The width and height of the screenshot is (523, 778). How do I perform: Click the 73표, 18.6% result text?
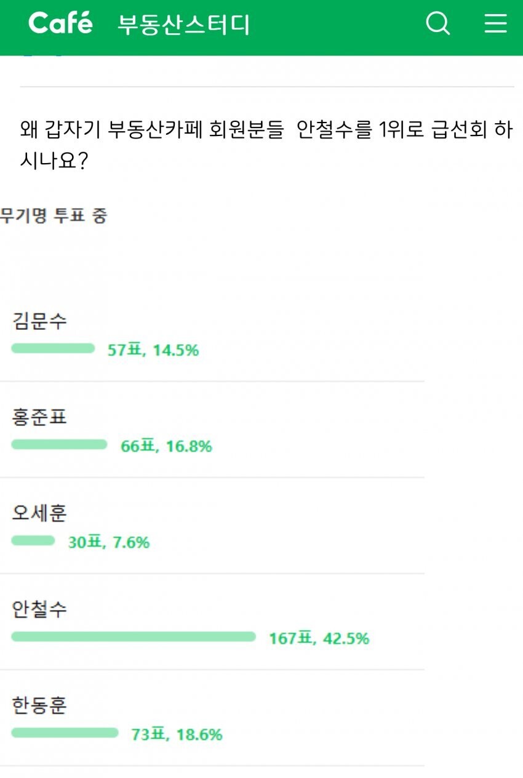[x=177, y=734]
